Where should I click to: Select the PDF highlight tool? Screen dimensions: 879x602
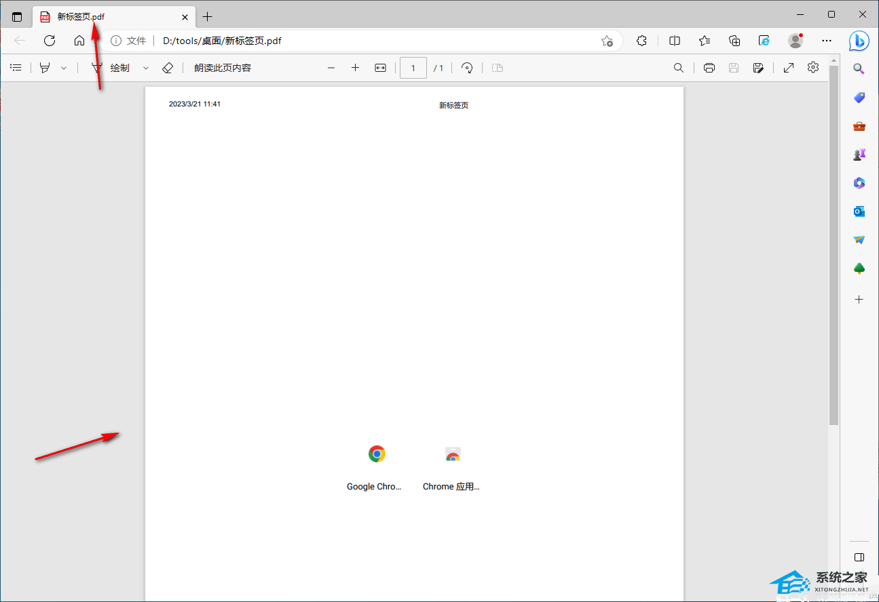tap(45, 68)
